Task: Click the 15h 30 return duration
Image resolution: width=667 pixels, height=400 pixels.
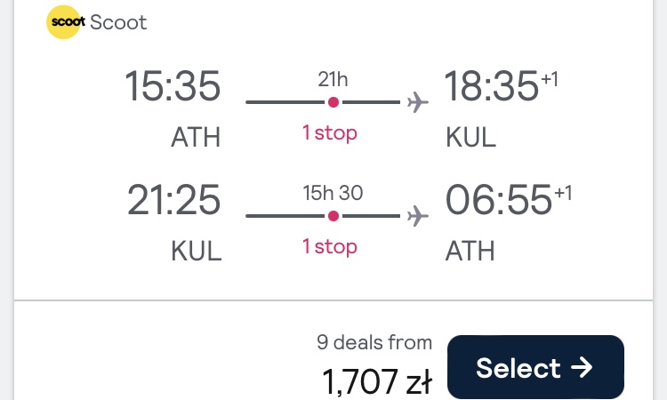Action: [x=333, y=194]
